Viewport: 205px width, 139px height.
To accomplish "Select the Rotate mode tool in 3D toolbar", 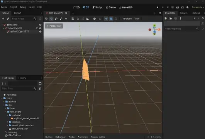I will tap(56, 19).
